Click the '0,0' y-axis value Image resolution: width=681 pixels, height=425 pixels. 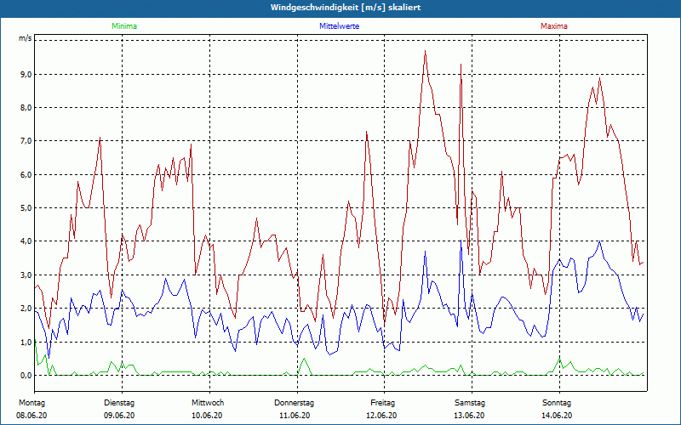[x=26, y=376]
